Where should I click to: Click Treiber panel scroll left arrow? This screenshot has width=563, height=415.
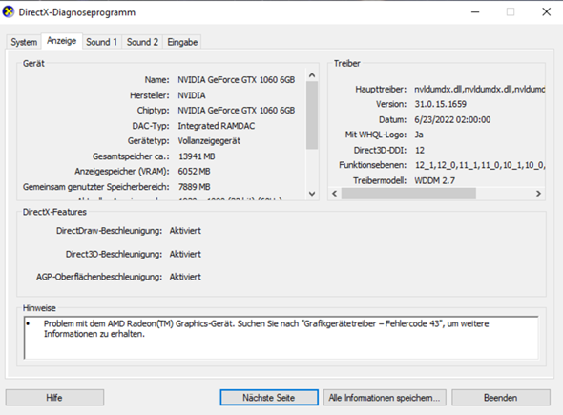[335, 194]
